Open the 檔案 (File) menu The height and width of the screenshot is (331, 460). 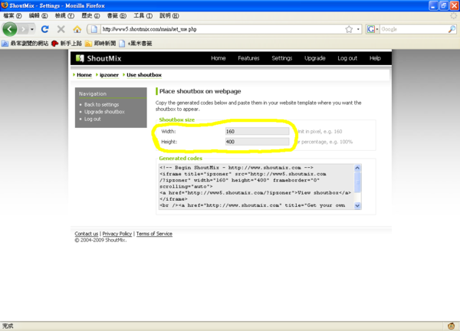click(12, 15)
